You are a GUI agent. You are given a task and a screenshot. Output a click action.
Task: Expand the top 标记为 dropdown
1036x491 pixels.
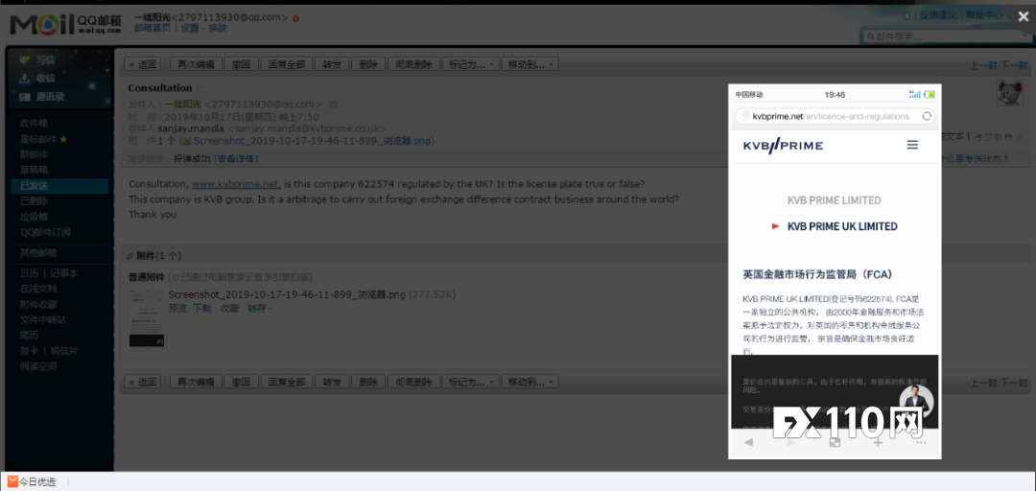[x=471, y=64]
